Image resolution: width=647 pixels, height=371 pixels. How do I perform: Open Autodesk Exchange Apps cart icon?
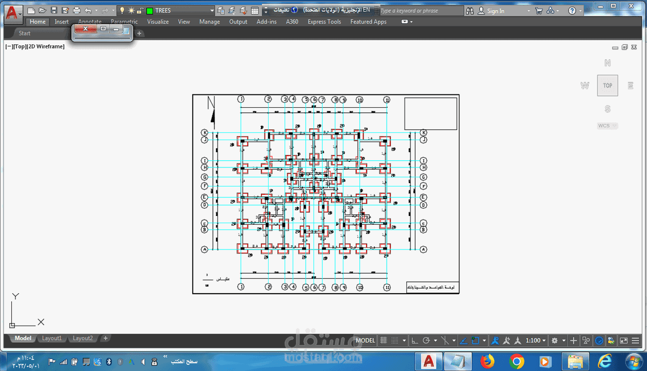[539, 10]
